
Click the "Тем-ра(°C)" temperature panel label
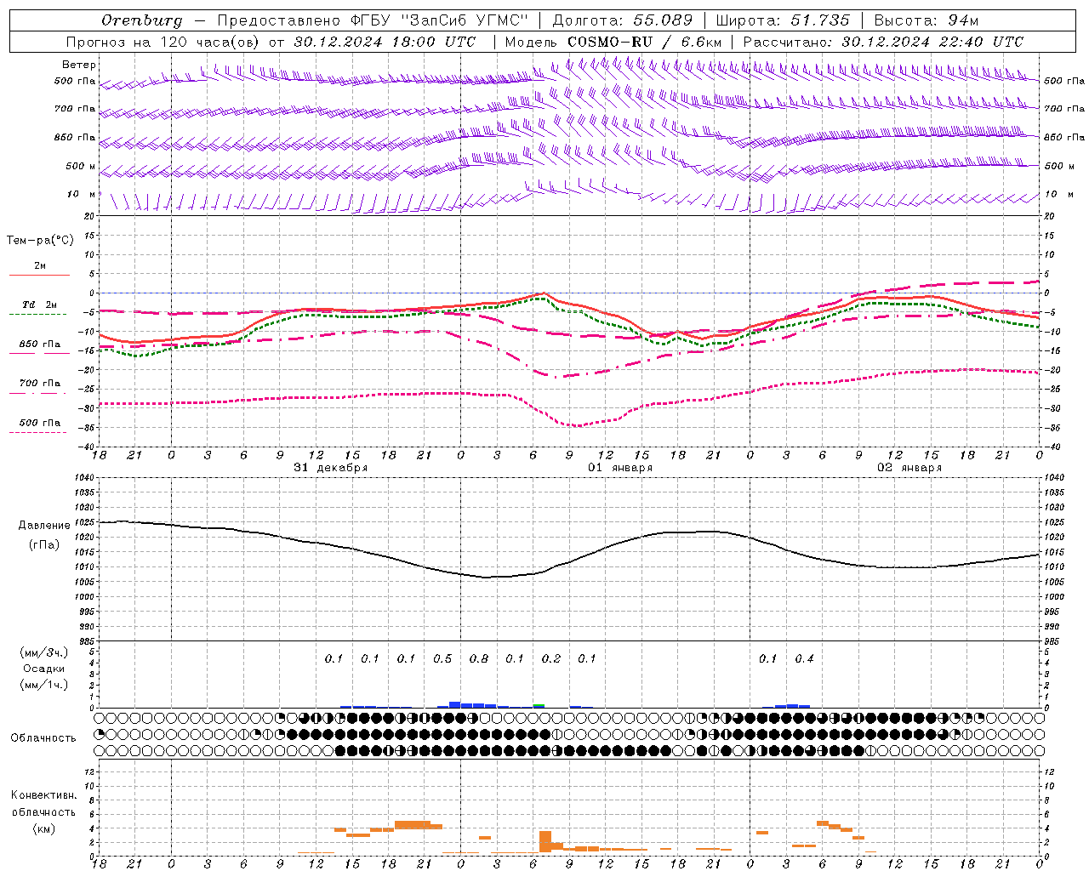(40, 241)
